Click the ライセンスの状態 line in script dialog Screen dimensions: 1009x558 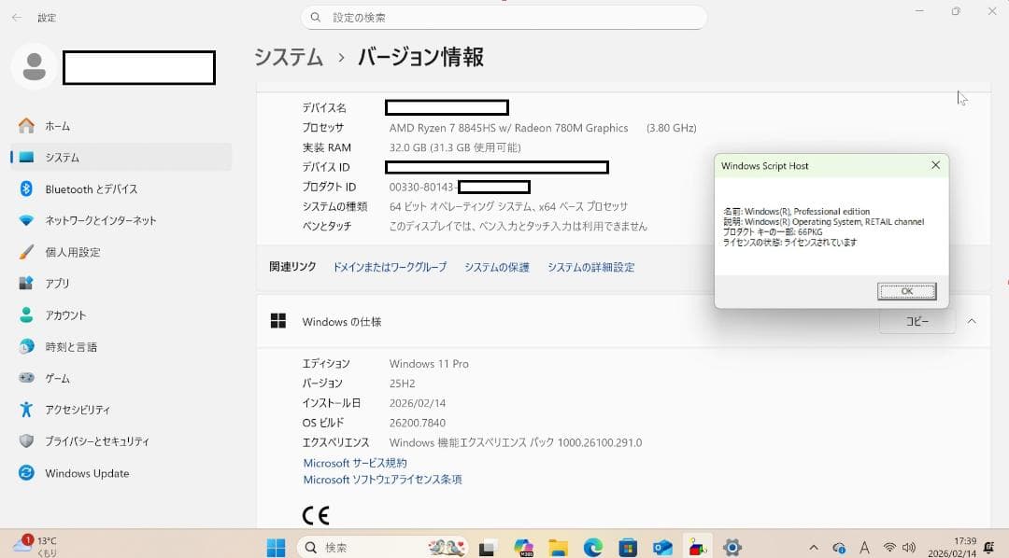[789, 243]
